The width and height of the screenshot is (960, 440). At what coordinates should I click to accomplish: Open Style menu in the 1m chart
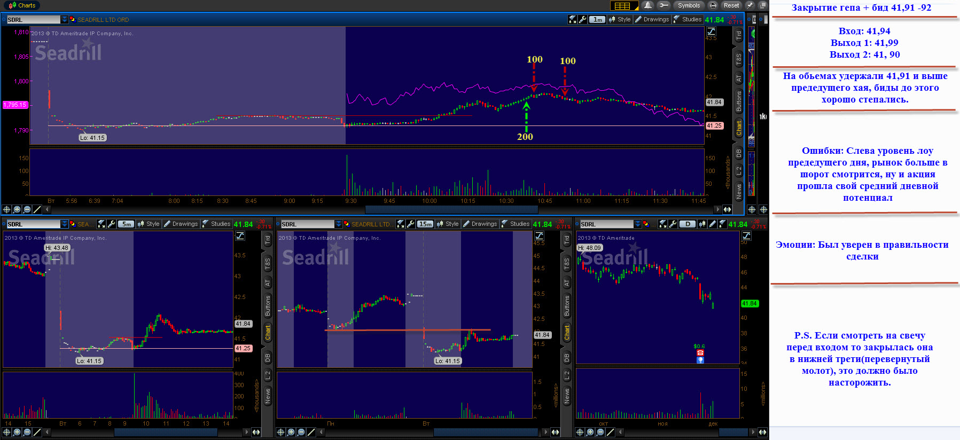[x=620, y=20]
